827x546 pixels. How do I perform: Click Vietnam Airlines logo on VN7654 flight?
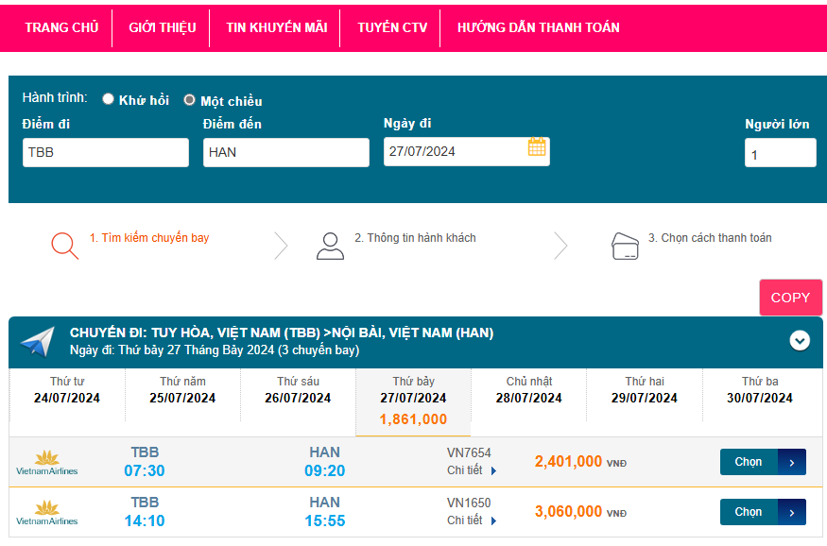click(47, 462)
